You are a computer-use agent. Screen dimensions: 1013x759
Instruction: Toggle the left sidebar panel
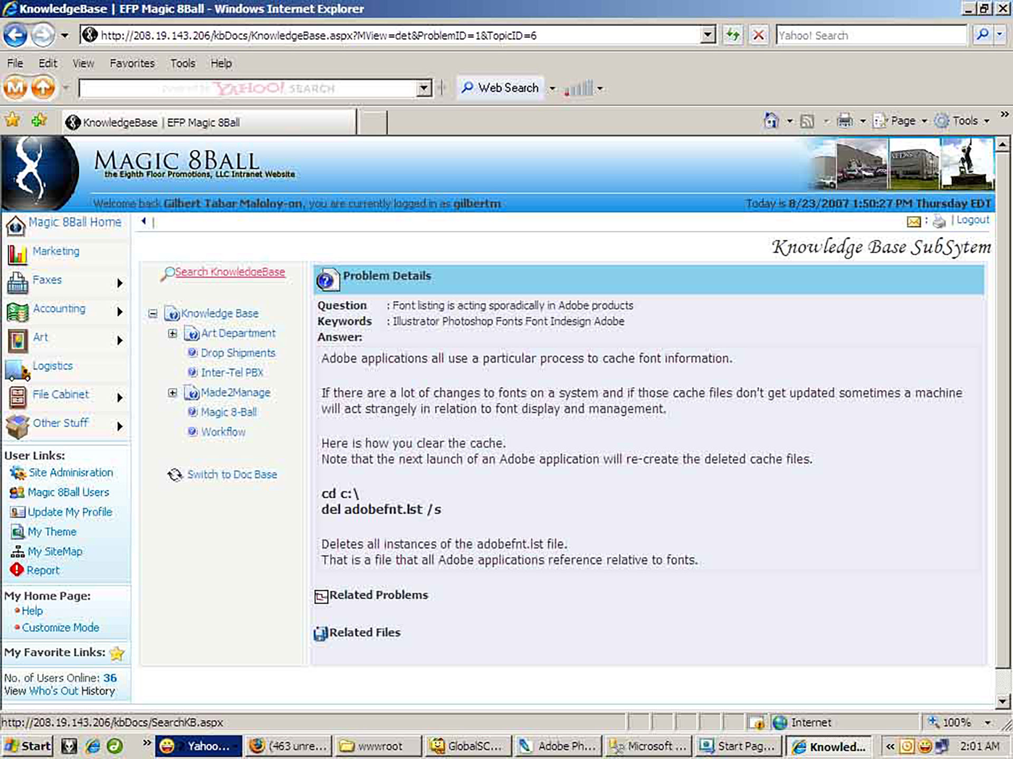point(143,221)
